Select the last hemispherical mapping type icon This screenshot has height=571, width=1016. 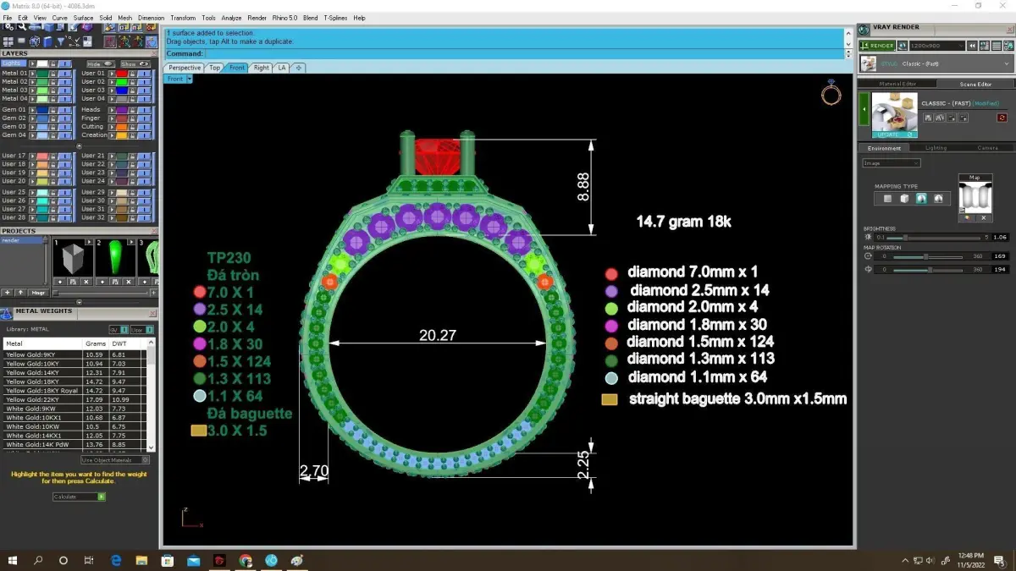937,199
